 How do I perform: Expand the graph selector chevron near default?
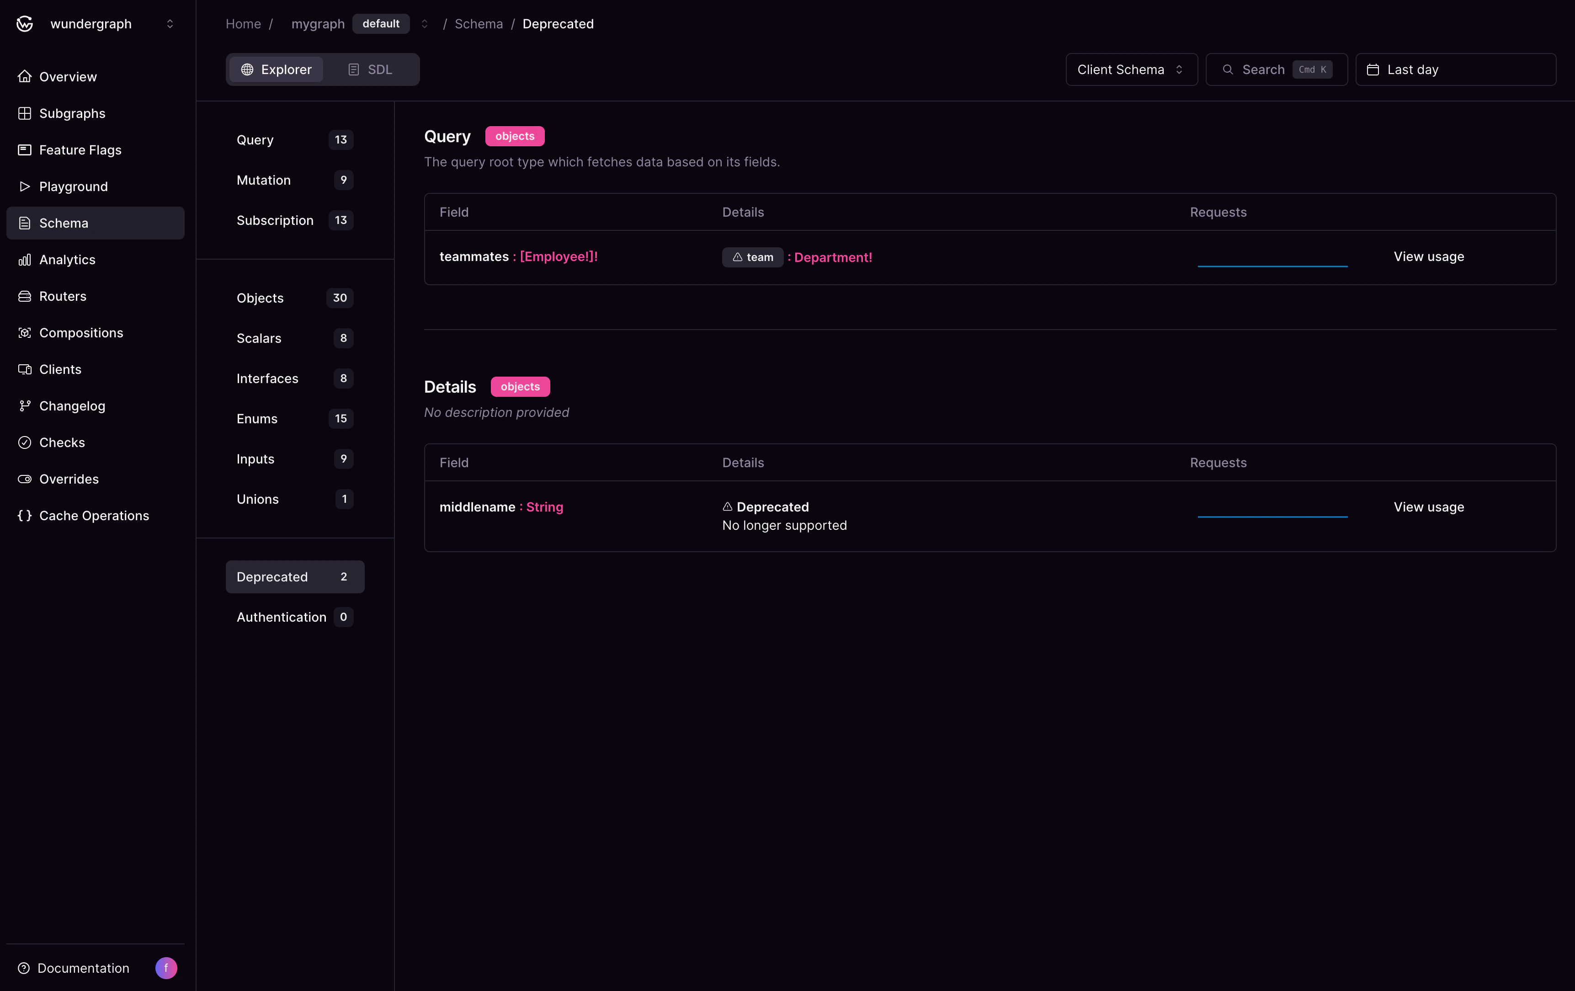point(424,24)
